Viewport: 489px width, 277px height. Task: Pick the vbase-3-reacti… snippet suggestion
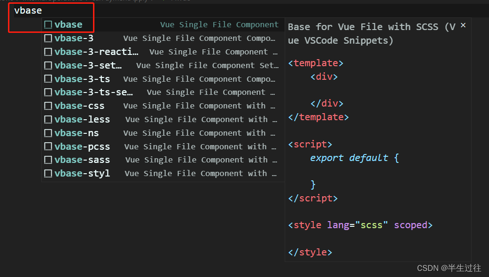tap(163, 52)
